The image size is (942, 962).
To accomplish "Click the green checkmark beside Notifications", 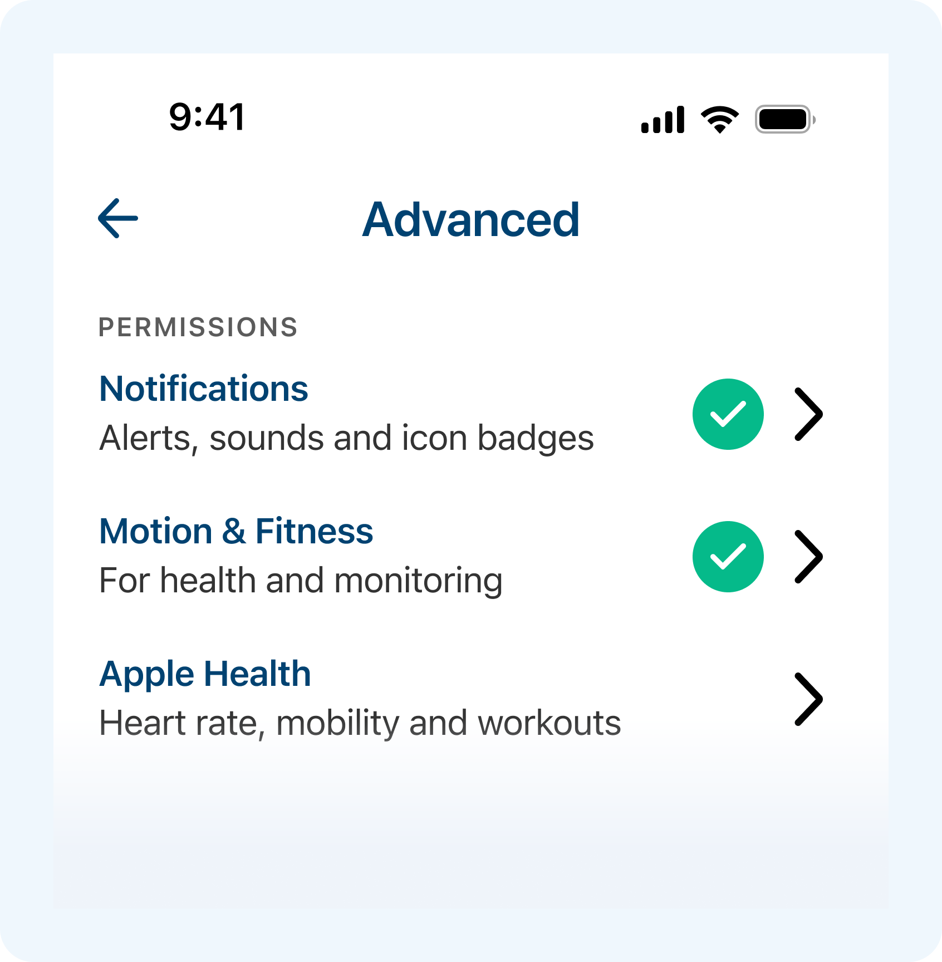I will coord(728,414).
